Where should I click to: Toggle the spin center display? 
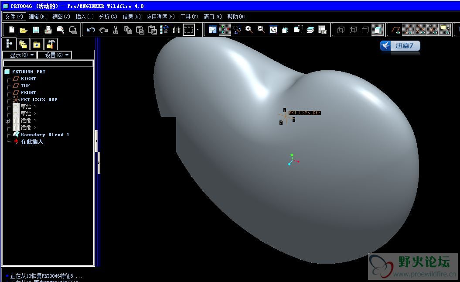click(x=225, y=30)
